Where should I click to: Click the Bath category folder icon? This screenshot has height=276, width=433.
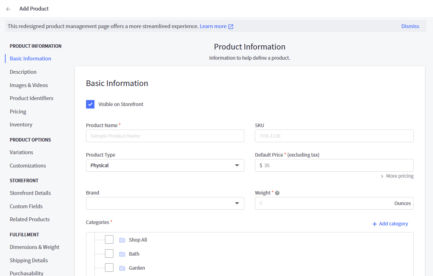point(122,254)
